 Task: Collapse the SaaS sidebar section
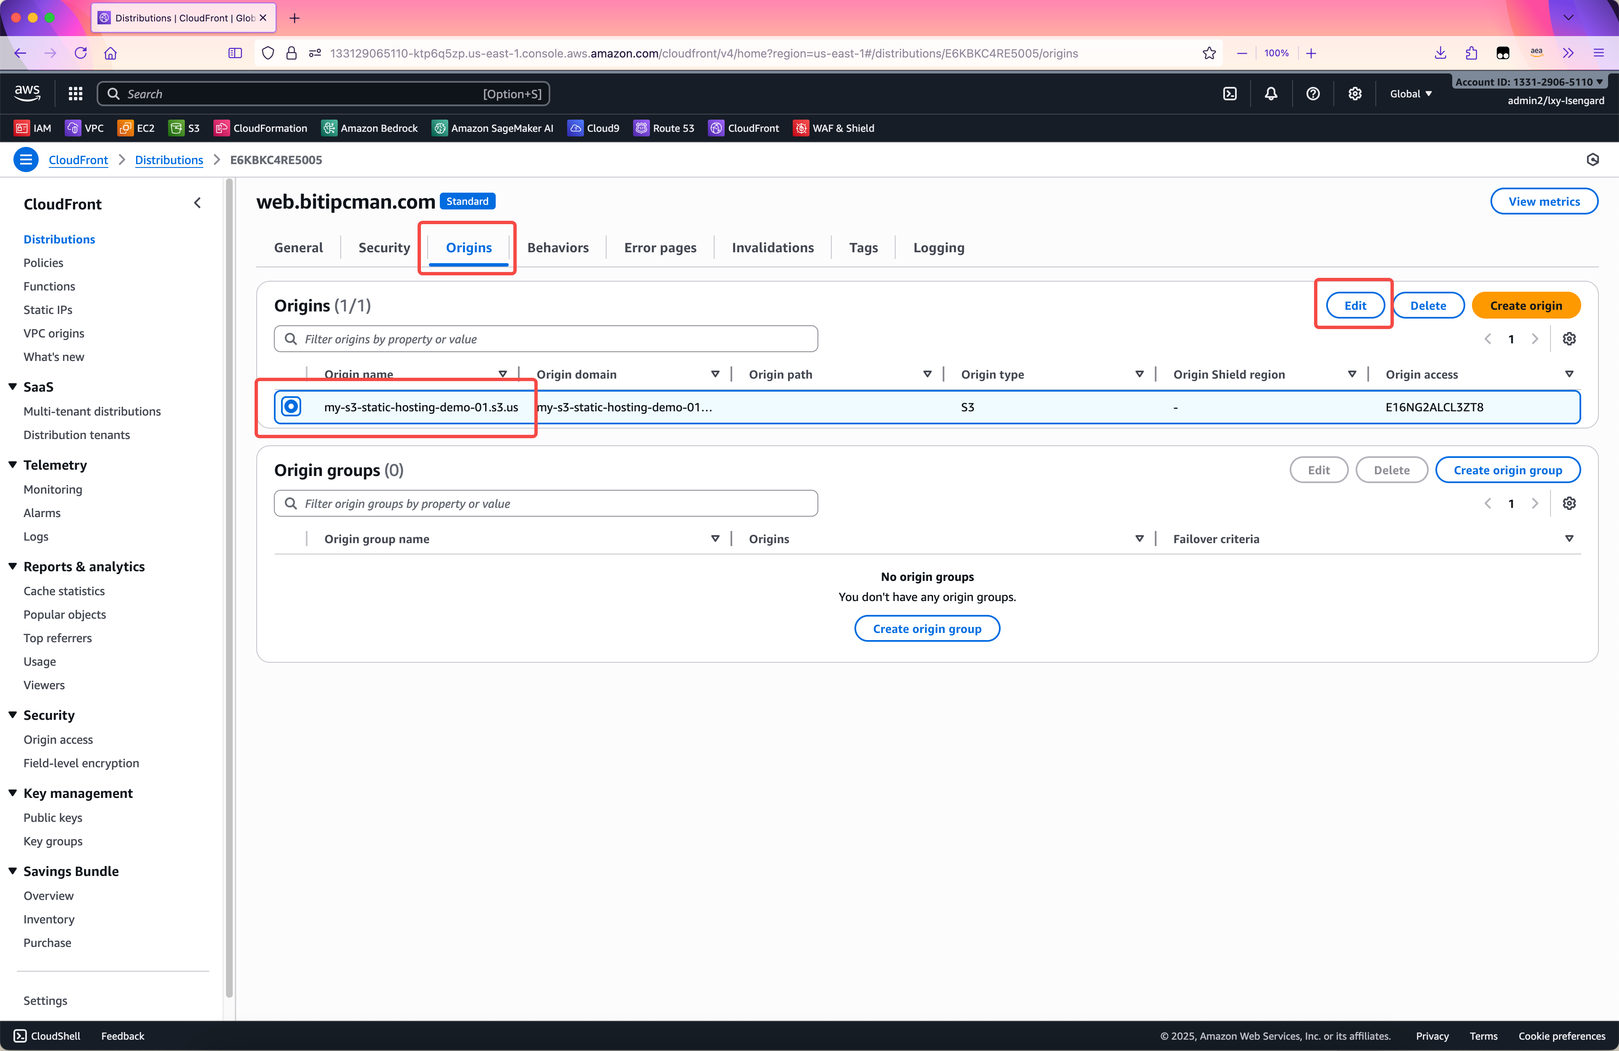[x=13, y=386]
